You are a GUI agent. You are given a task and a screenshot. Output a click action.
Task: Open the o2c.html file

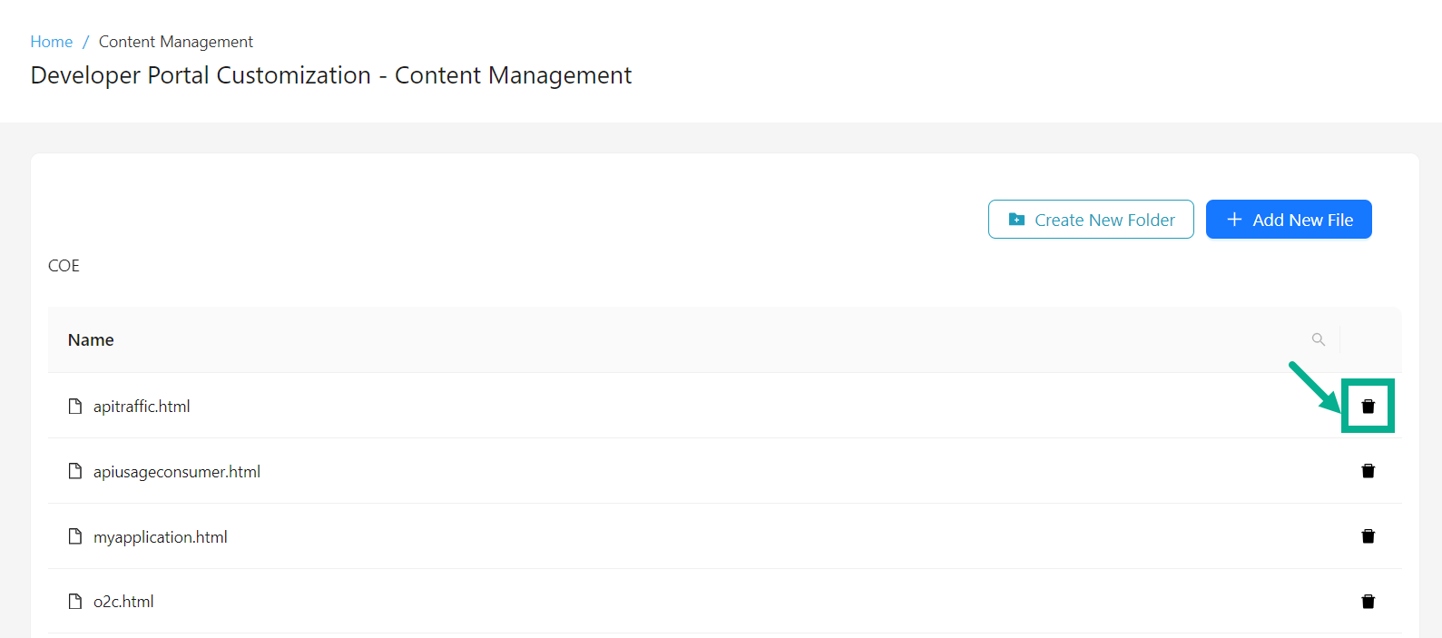click(x=123, y=601)
